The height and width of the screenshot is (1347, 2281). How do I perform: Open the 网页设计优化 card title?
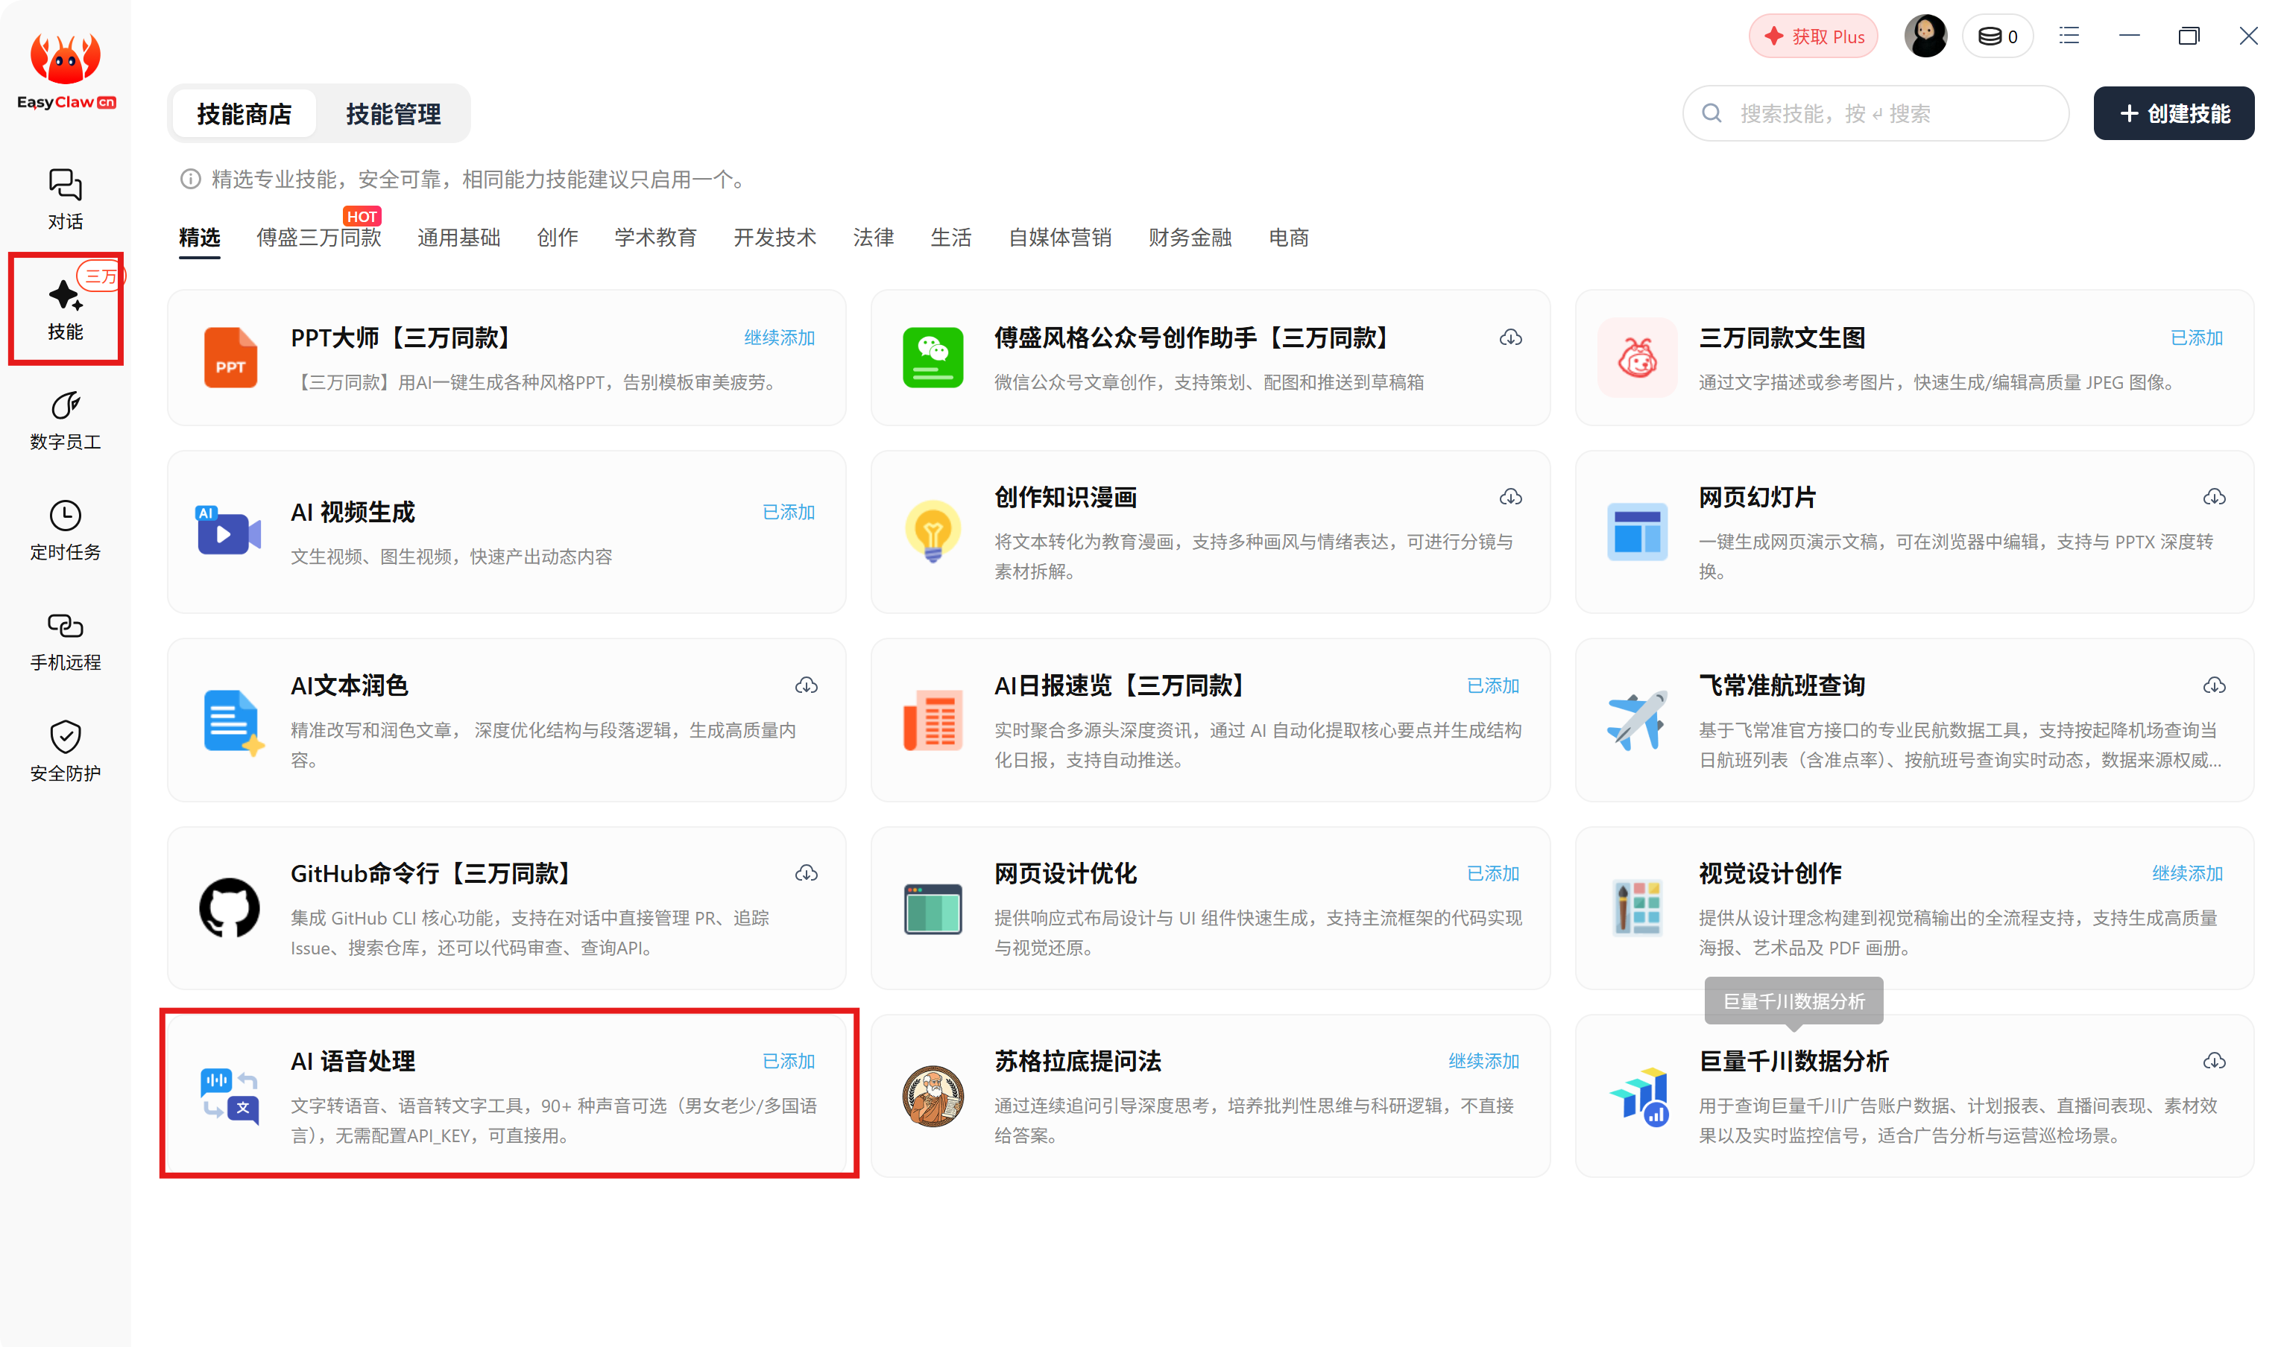pos(1065,873)
